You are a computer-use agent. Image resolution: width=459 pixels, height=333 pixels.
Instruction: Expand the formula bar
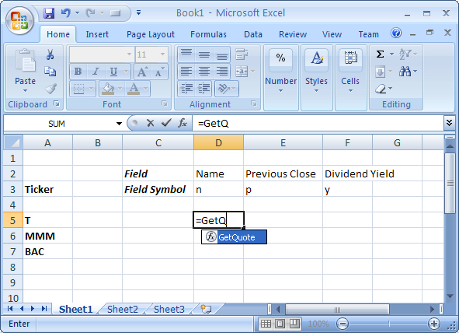[449, 123]
